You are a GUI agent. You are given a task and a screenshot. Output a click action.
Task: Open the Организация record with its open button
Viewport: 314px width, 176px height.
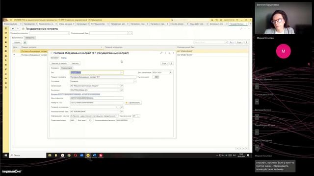[122, 86]
